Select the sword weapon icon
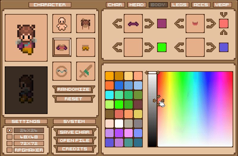Screen dimensions: 238x156 (86, 71)
